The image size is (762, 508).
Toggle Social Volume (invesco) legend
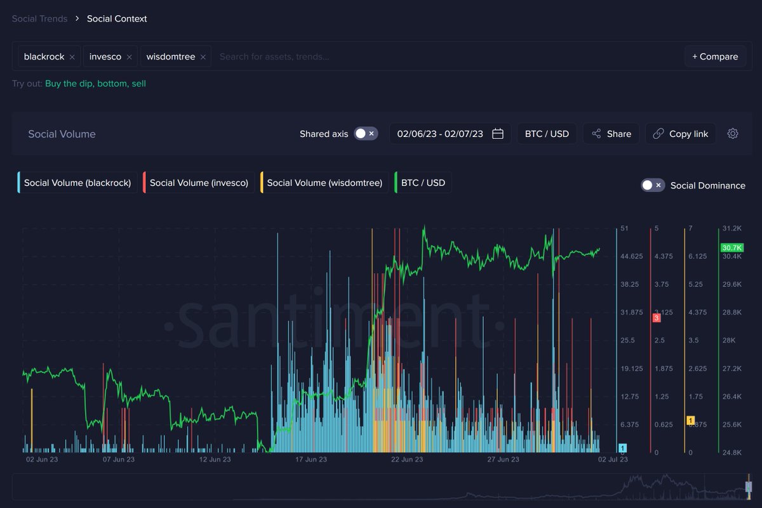point(199,183)
